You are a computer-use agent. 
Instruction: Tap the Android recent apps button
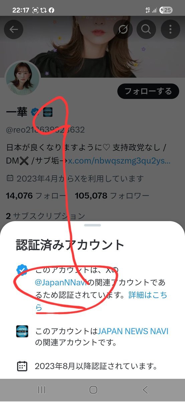(42, 390)
